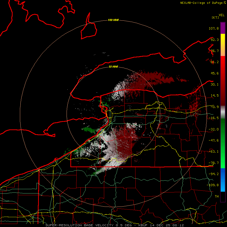This screenshot has width=227, height=227.
Task: Click the 107.8 velocity scale value
Action: click(214, 28)
